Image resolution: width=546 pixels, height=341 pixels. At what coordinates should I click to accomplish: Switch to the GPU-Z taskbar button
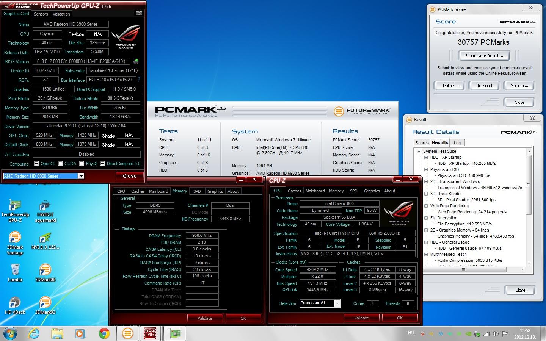(x=175, y=333)
